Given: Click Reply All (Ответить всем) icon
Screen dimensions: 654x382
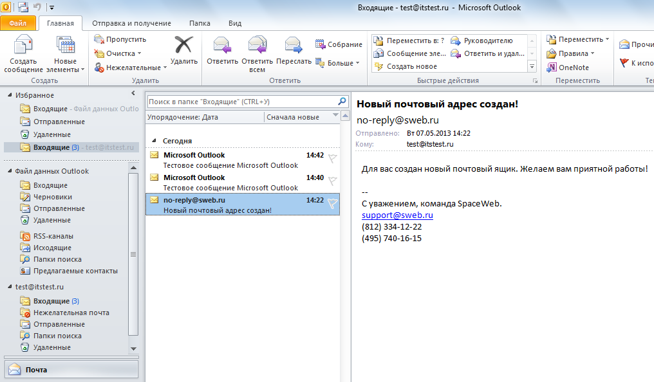Looking at the screenshot, I should pos(257,46).
